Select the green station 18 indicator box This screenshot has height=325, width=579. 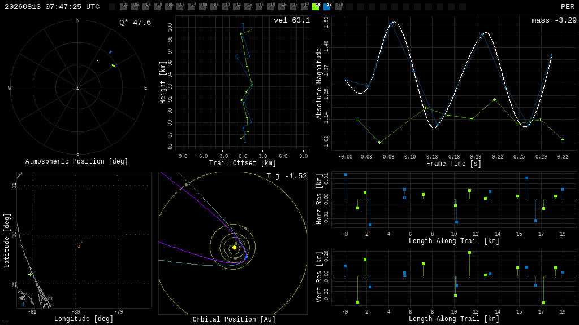point(316,6)
